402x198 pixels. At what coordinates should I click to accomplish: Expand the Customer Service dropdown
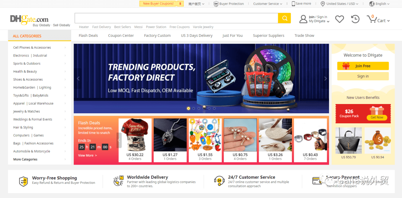[x=268, y=4]
